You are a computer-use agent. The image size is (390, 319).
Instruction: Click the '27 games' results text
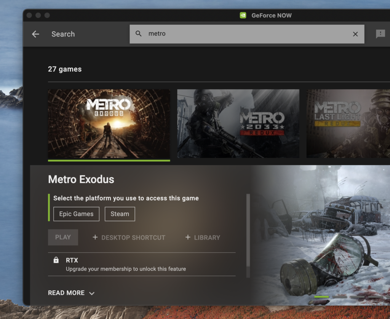[65, 69]
